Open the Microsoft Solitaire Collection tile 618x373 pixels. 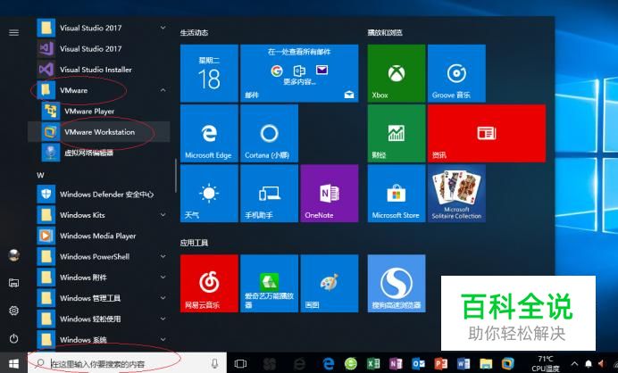pyautogui.click(x=456, y=194)
